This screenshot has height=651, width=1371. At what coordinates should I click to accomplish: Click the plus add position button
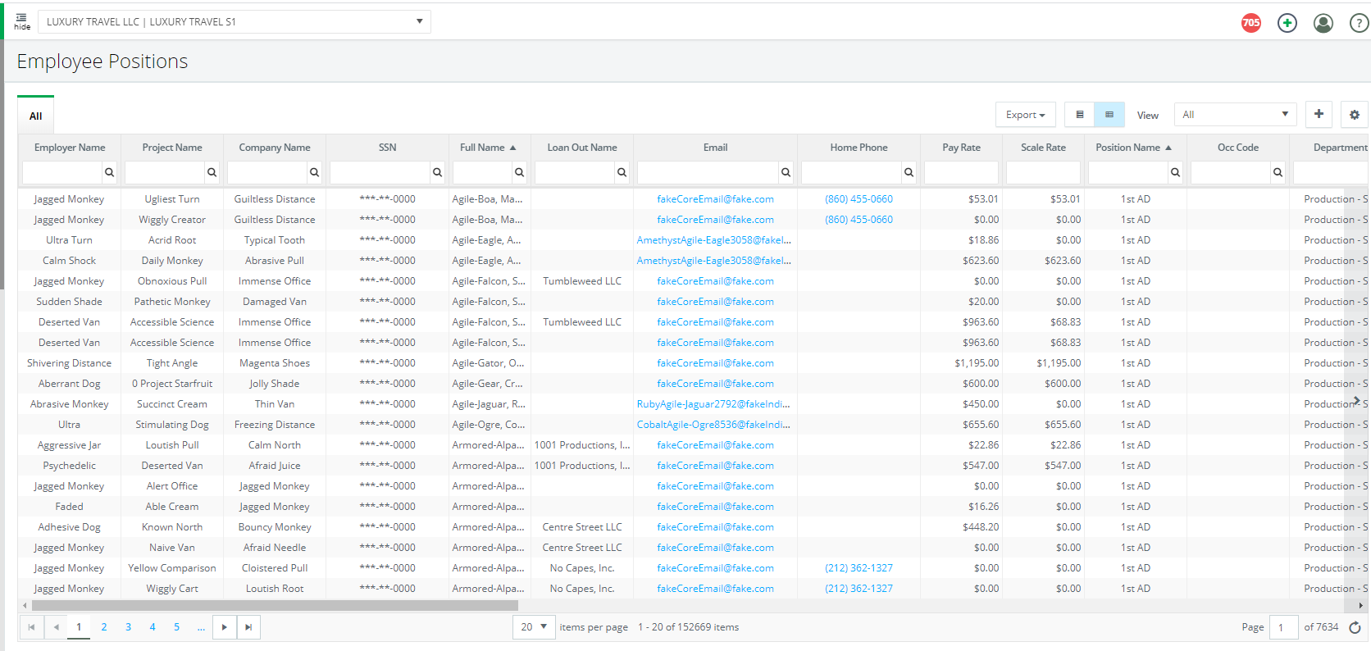coord(1319,114)
